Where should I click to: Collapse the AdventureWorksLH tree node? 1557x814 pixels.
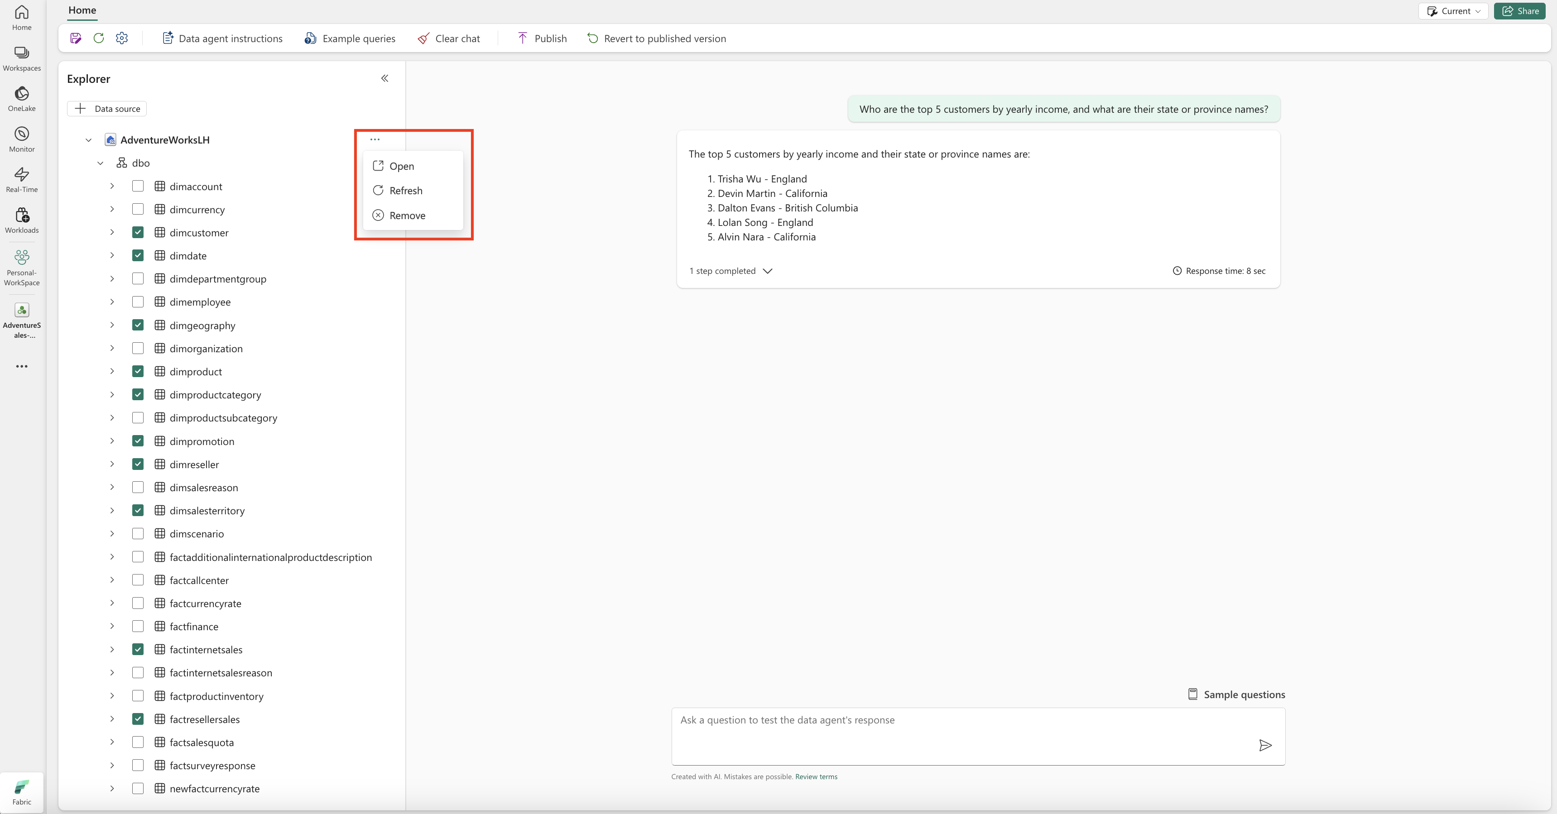88,139
